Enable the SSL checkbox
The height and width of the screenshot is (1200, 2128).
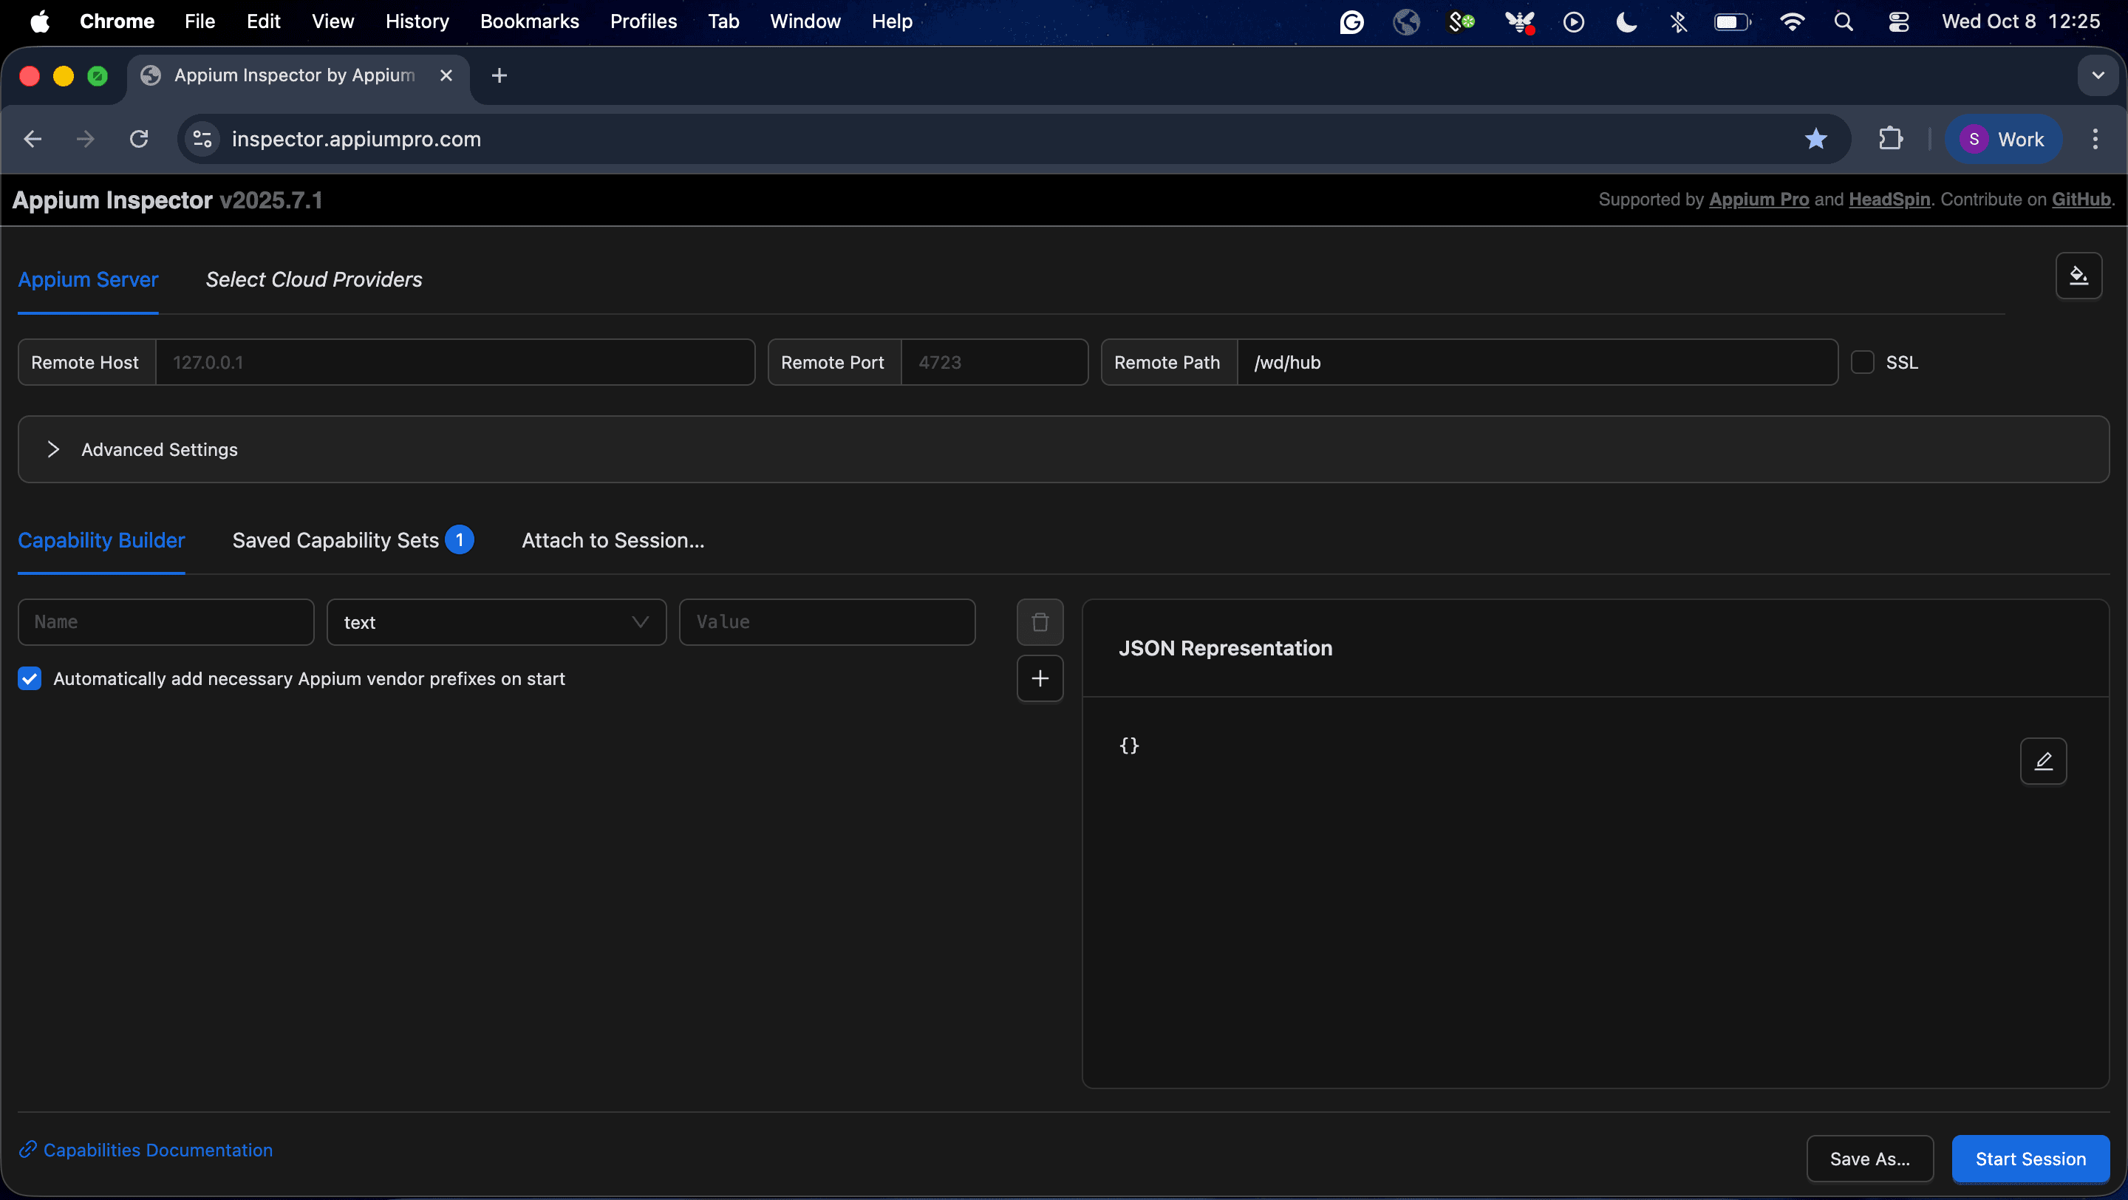click(x=1862, y=363)
